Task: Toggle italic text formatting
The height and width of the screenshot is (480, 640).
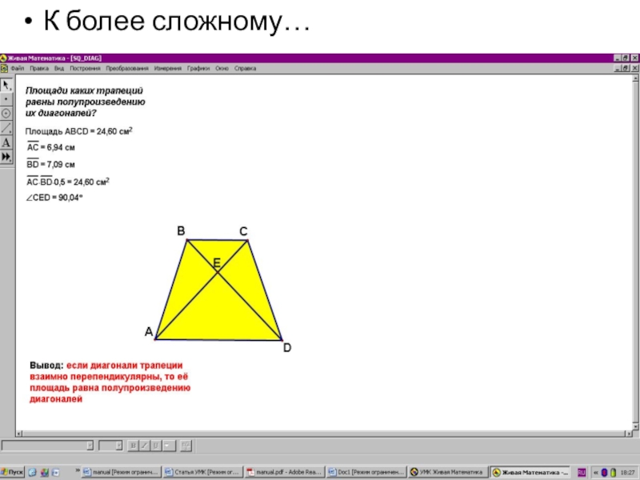Action: tap(146, 445)
